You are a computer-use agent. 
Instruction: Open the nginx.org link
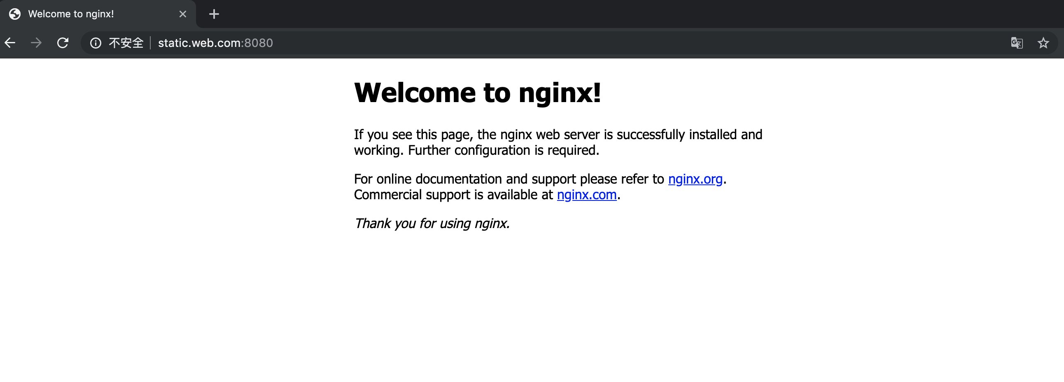(x=695, y=179)
